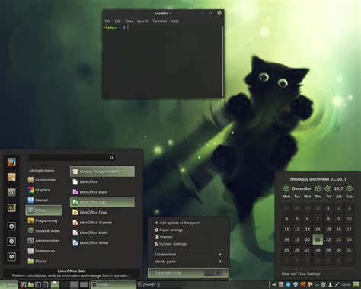Select December 25 in the calendar
361x289 pixels.
[286, 250]
